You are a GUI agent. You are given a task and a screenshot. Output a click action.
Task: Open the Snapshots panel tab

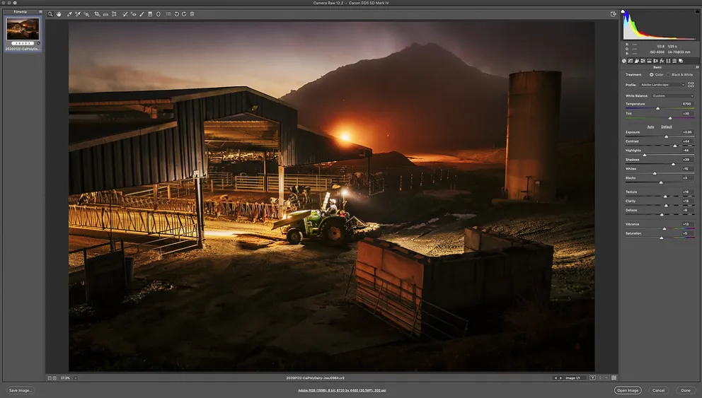point(681,61)
